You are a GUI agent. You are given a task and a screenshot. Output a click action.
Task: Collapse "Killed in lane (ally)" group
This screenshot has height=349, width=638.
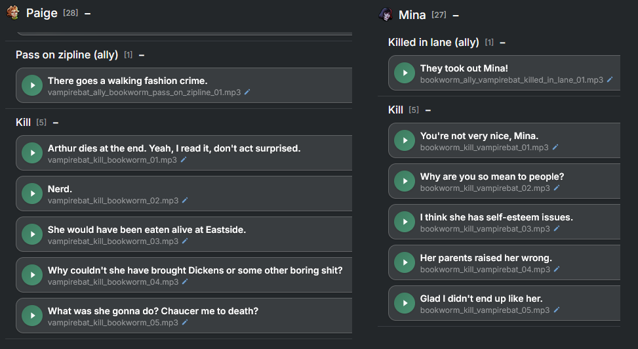tap(502, 43)
